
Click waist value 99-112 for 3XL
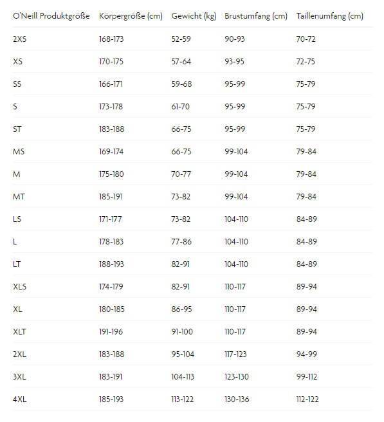coord(307,377)
